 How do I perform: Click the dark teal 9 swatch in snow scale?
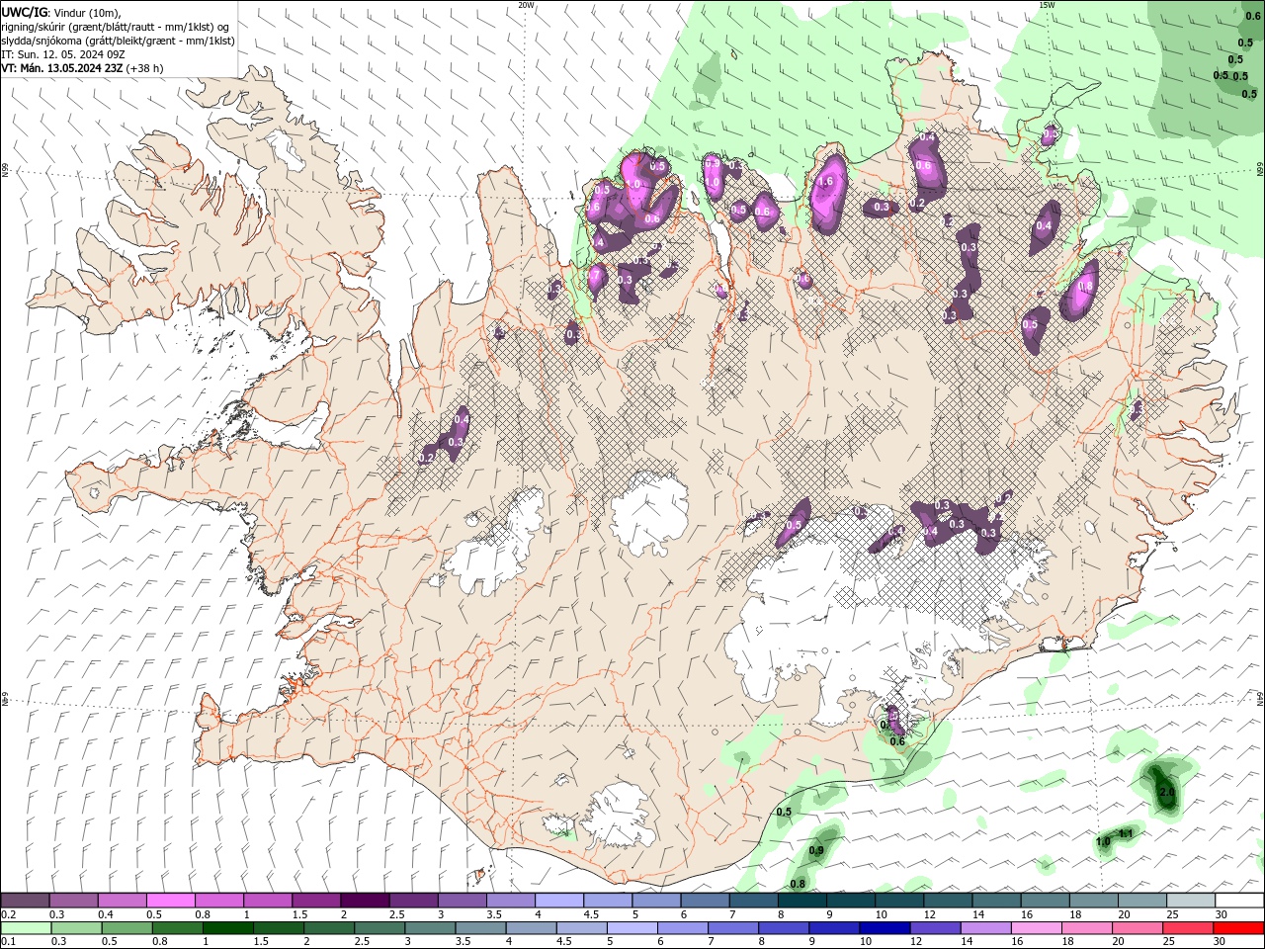click(x=850, y=901)
